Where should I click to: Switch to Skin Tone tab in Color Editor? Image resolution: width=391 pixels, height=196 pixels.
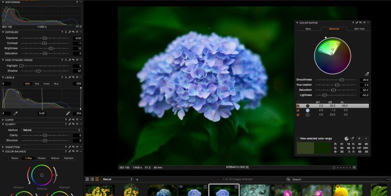(x=359, y=29)
